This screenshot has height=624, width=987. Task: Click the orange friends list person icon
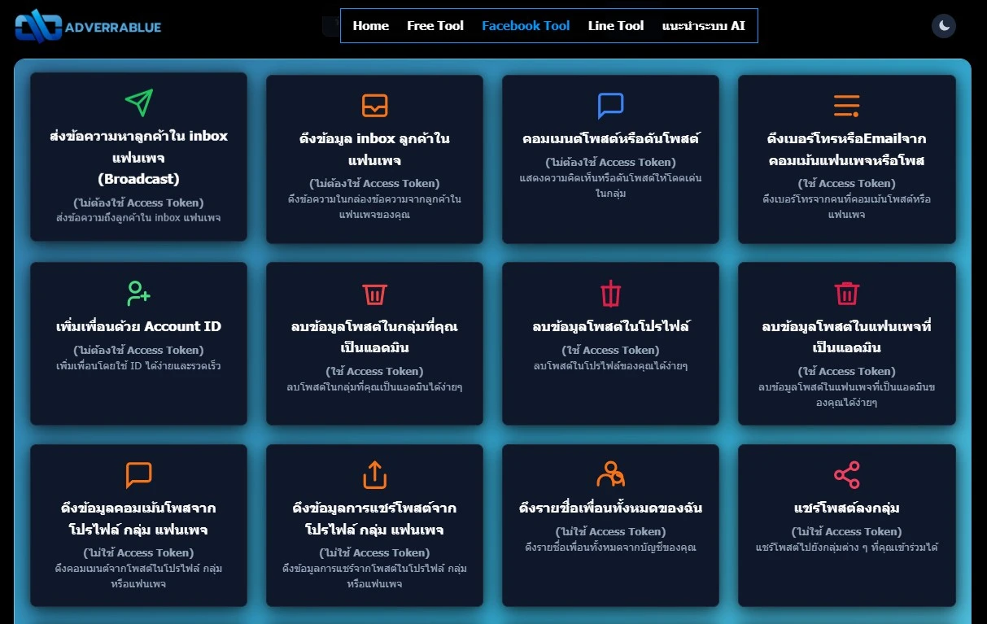tap(610, 474)
